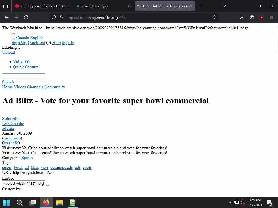The image size is (278, 208).
Task: Click the search text box
Action: coord(24,76)
